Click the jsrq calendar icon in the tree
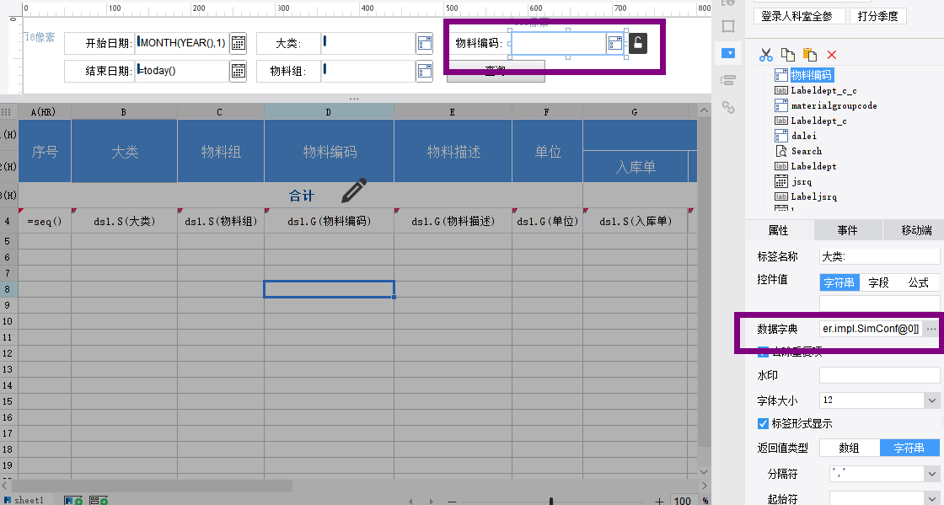Screen dimensions: 944x505 pyautogui.click(x=780, y=181)
